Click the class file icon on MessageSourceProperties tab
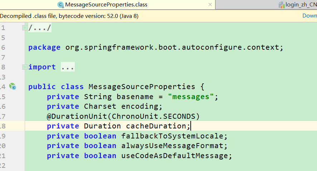 tap(60, 5)
